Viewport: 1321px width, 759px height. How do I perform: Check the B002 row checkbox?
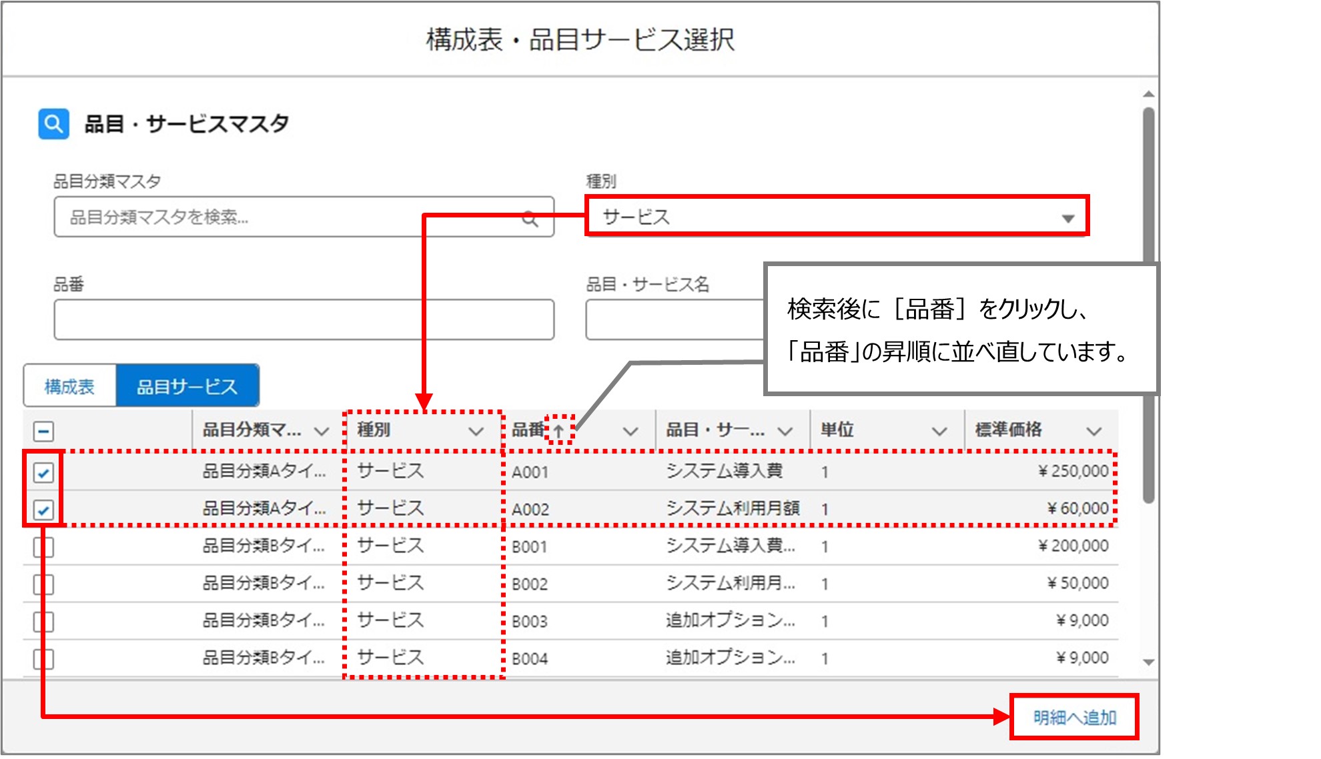(x=44, y=585)
